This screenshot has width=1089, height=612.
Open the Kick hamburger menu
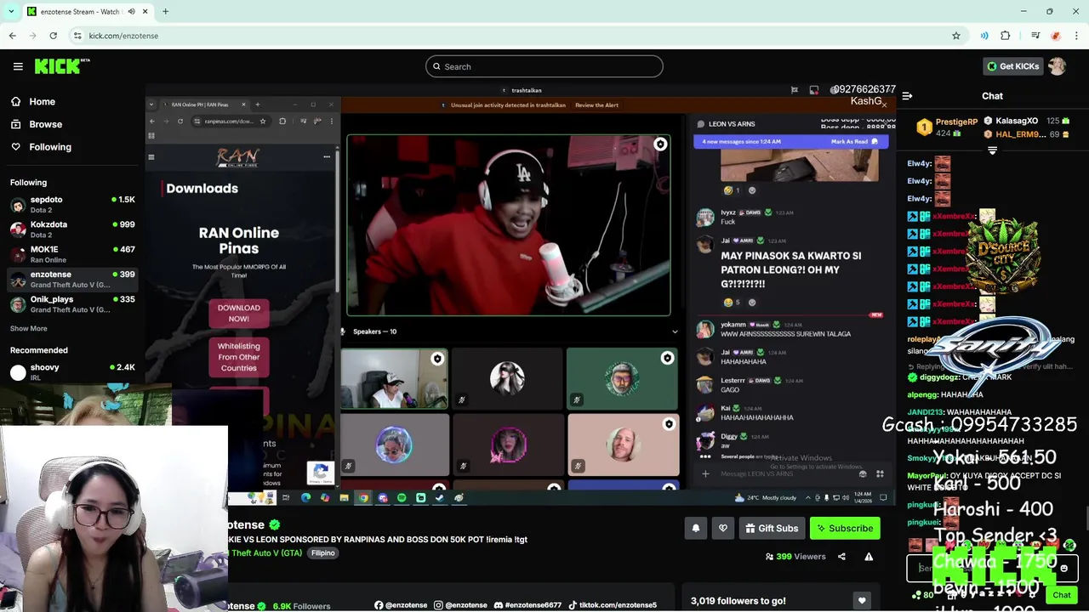(x=18, y=66)
